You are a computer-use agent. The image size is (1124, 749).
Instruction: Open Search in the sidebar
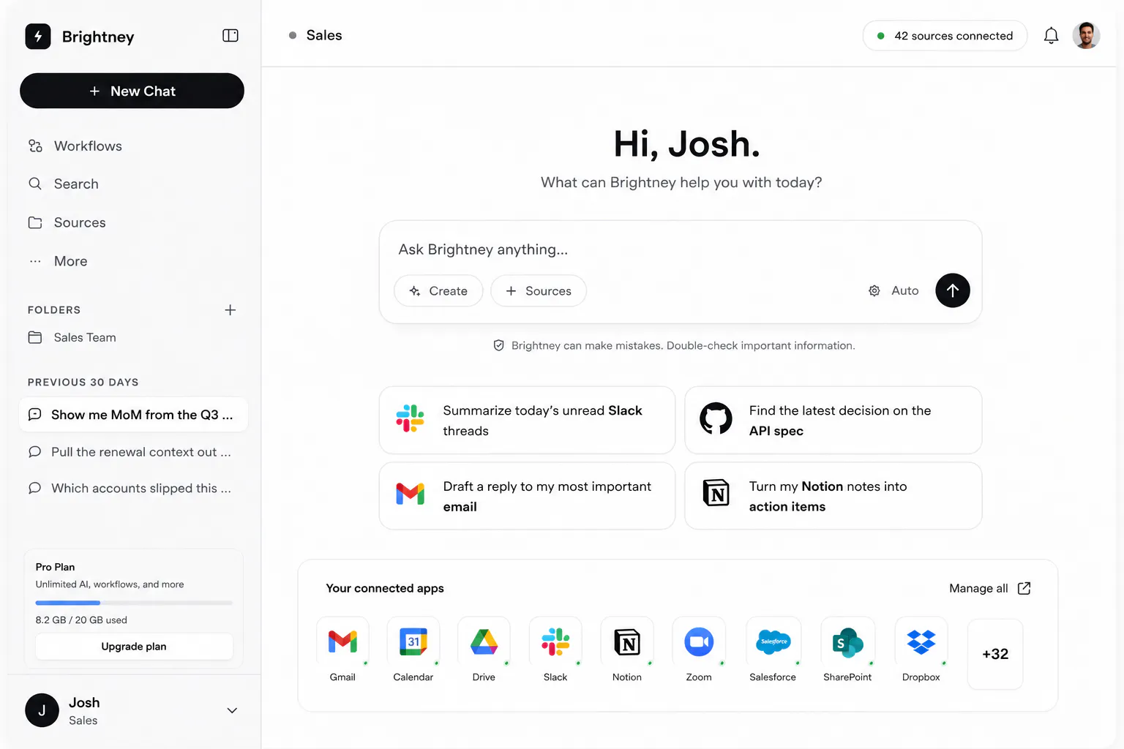point(63,184)
